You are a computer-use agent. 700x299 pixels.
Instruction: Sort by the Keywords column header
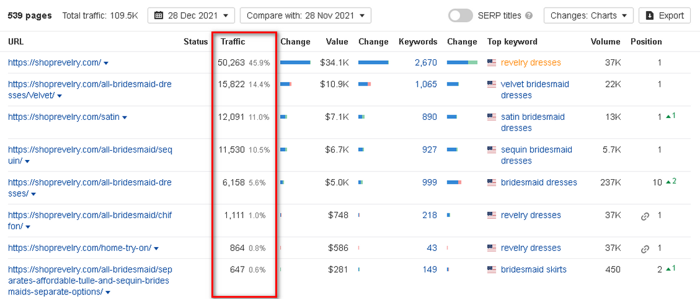tap(418, 41)
